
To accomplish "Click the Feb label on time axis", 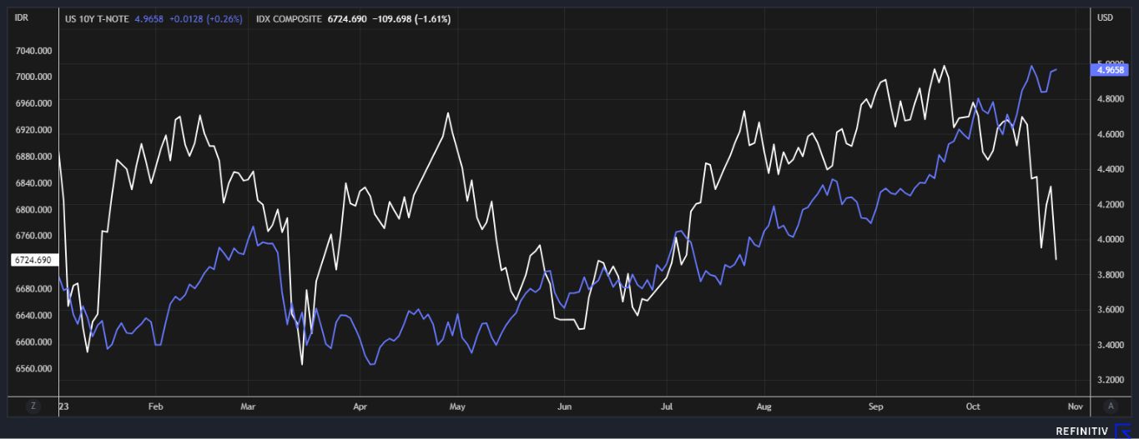I will click(x=154, y=407).
